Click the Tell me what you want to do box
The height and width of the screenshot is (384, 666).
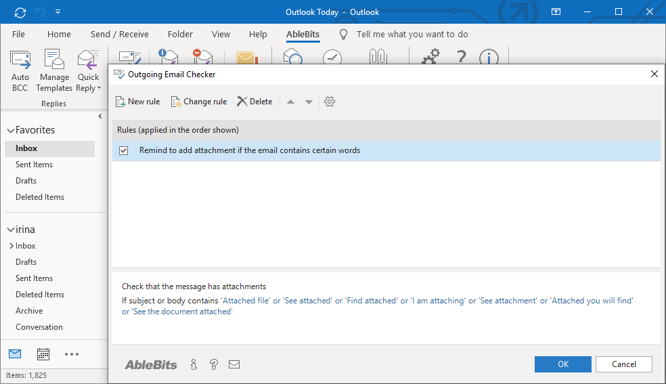click(412, 35)
